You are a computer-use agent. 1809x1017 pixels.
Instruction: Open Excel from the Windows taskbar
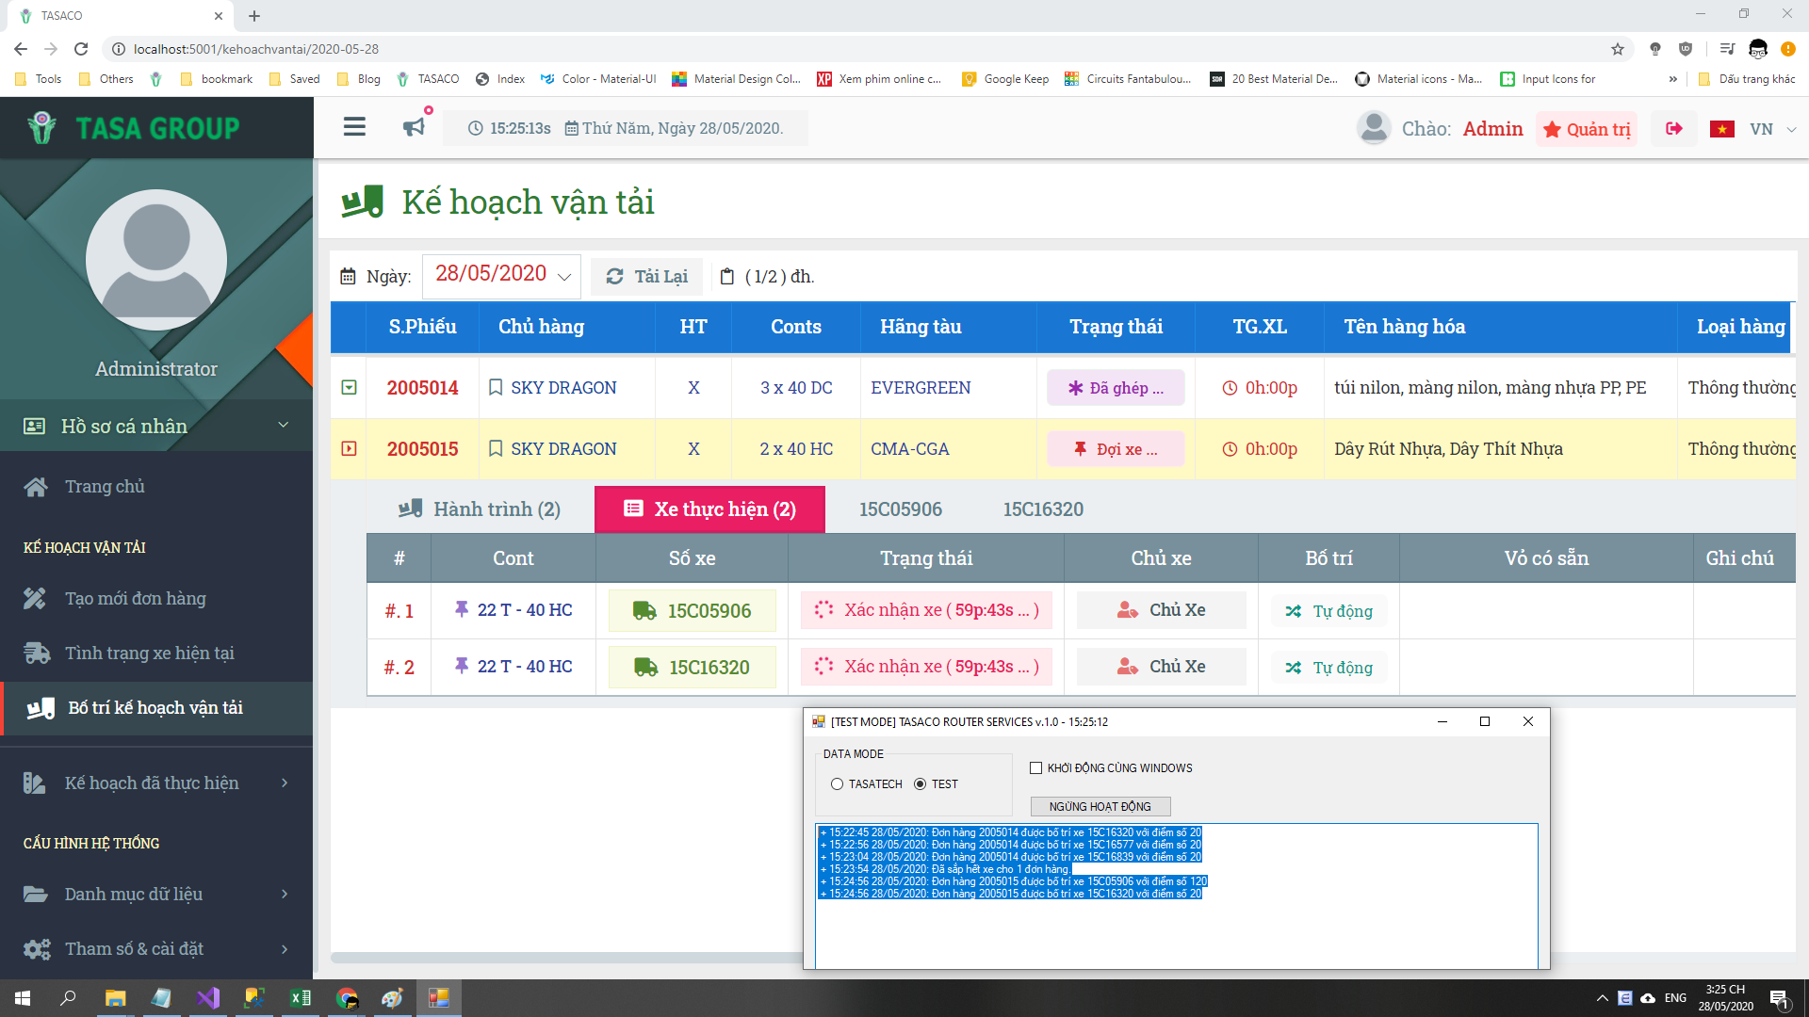[301, 998]
